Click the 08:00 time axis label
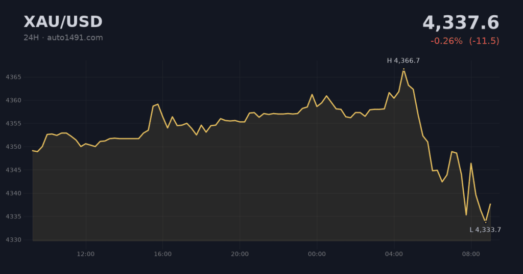The image size is (523, 274). click(x=471, y=254)
